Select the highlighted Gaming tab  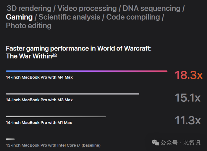19,17
